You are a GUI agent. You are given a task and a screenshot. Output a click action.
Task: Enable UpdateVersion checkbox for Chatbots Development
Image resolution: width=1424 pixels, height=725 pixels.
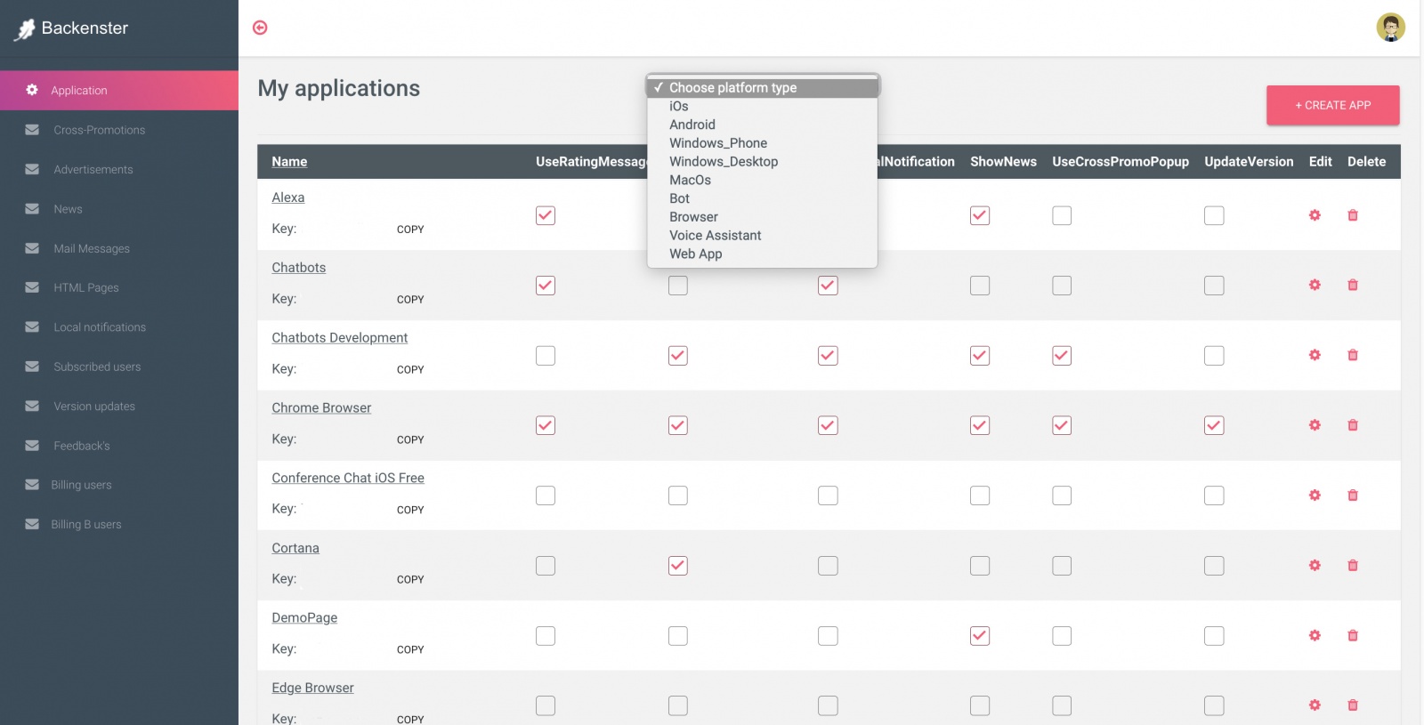1214,356
